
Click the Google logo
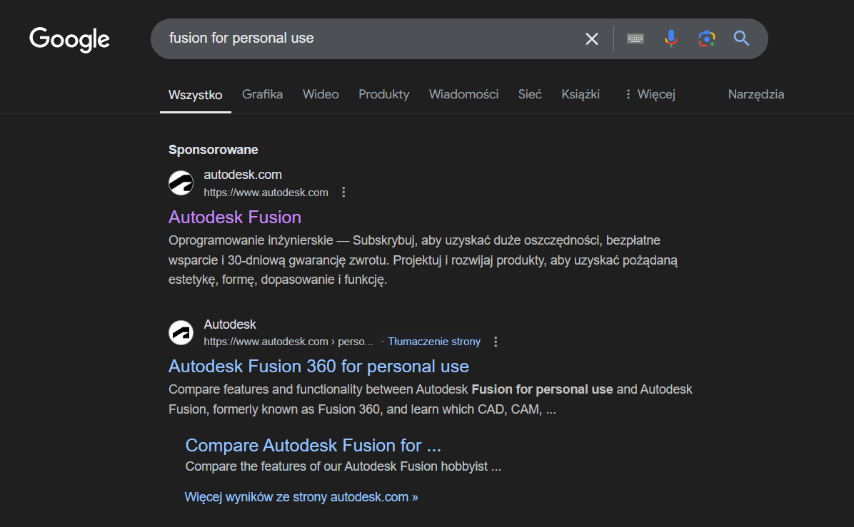(x=69, y=39)
